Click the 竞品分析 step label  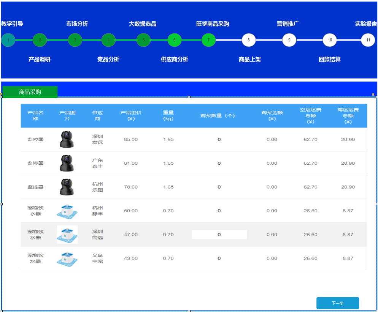click(108, 60)
